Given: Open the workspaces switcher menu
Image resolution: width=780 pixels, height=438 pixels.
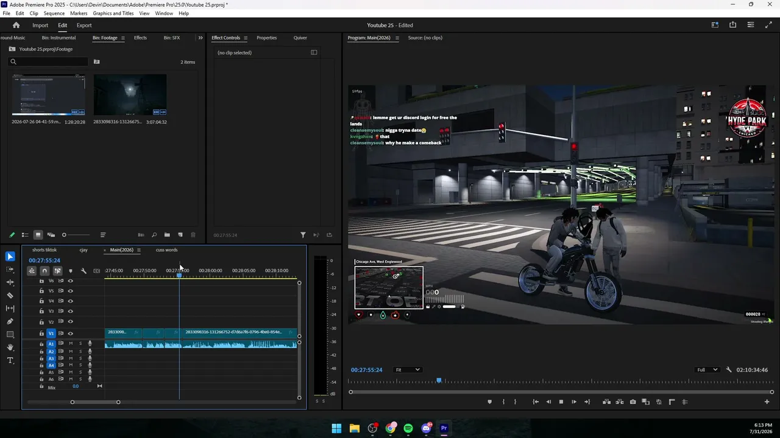Looking at the screenshot, I should (715, 25).
